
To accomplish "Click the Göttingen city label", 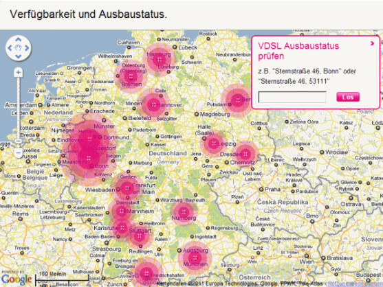I will (171, 137).
